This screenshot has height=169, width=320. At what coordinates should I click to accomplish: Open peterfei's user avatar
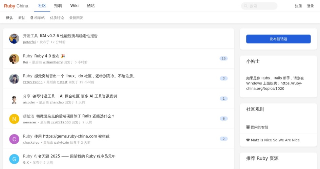[14, 39]
